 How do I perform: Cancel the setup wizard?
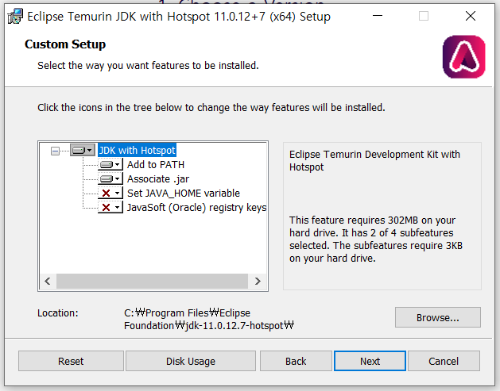(444, 361)
